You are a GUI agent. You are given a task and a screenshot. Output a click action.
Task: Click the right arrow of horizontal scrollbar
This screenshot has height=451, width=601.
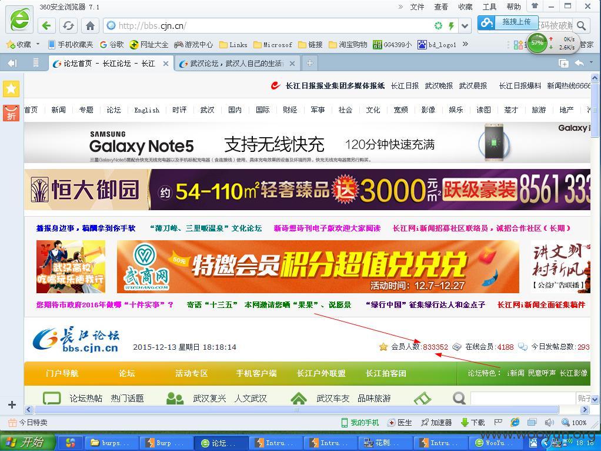[x=585, y=410]
